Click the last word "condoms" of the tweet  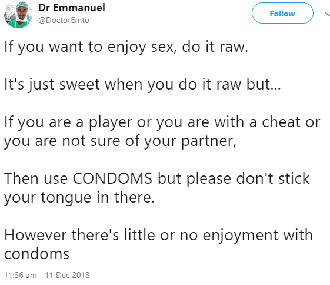36,254
